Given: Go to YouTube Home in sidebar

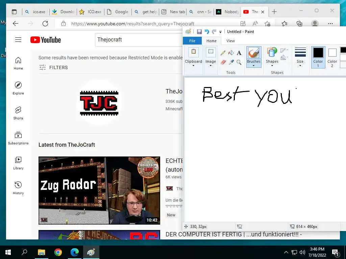Looking at the screenshot, I should pyautogui.click(x=18, y=63).
